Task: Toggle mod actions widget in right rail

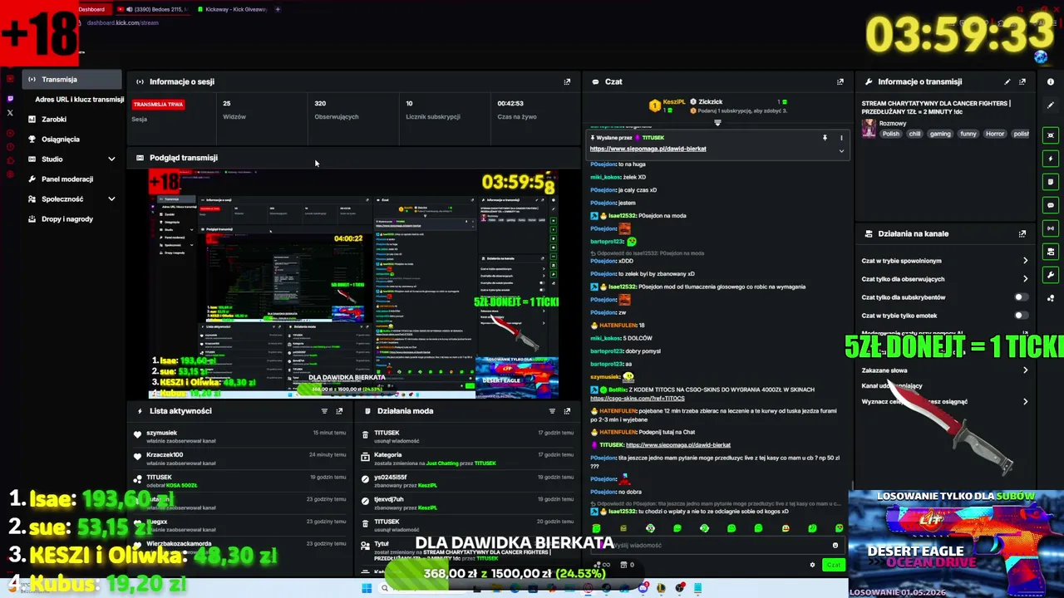Action: (x=1051, y=251)
